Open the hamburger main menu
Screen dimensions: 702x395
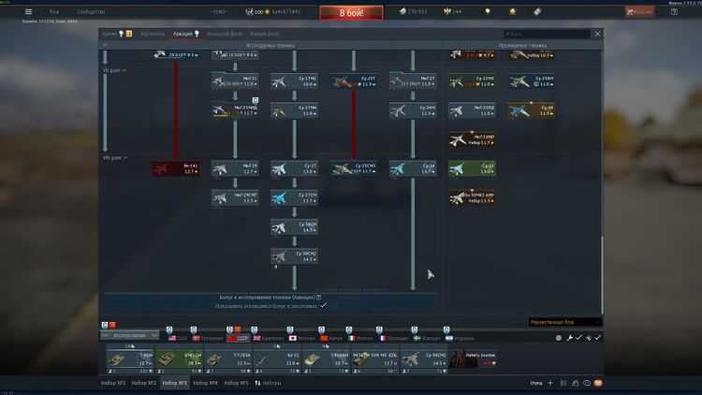(x=28, y=12)
